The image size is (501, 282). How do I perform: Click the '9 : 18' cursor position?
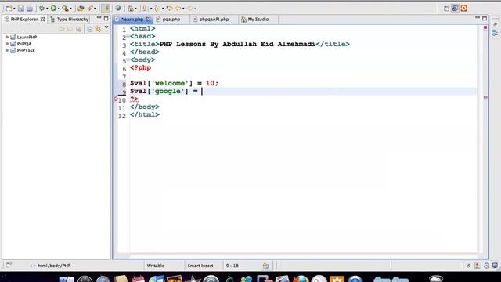click(x=232, y=266)
